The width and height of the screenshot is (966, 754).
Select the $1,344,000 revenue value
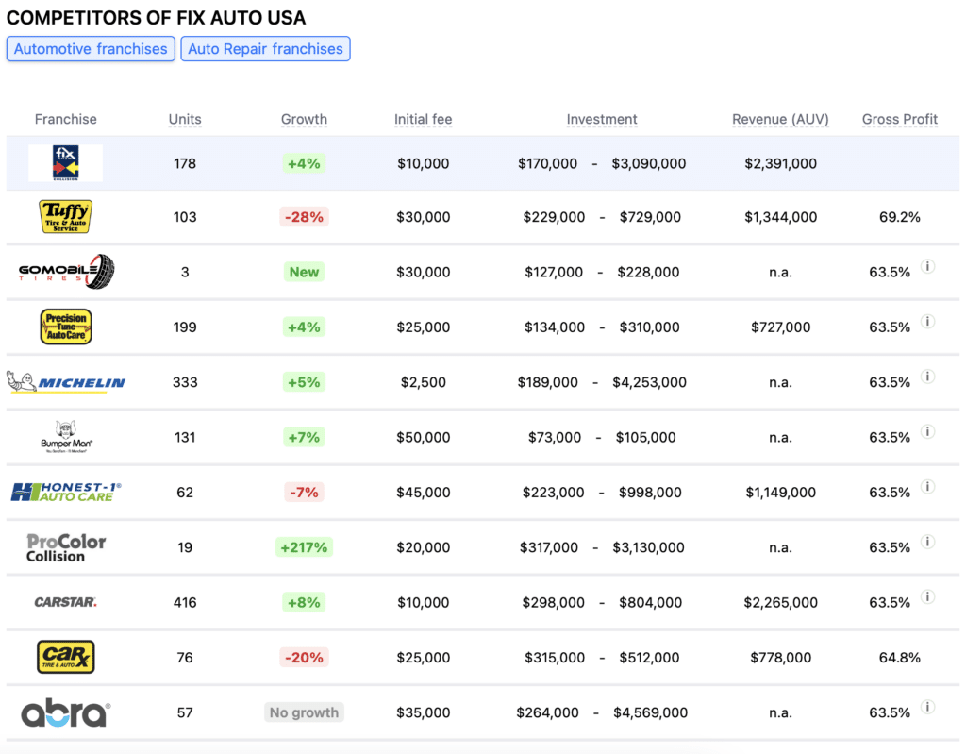pyautogui.click(x=780, y=217)
